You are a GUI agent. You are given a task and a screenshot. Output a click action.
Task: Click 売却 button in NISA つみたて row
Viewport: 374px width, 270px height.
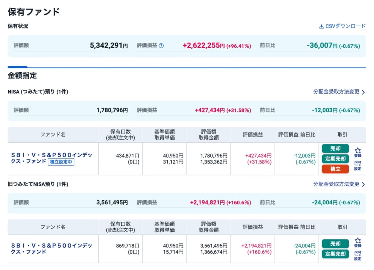335,148
